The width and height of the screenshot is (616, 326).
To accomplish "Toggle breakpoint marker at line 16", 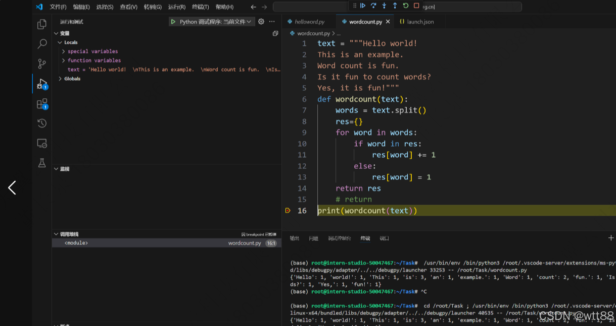I will click(288, 211).
